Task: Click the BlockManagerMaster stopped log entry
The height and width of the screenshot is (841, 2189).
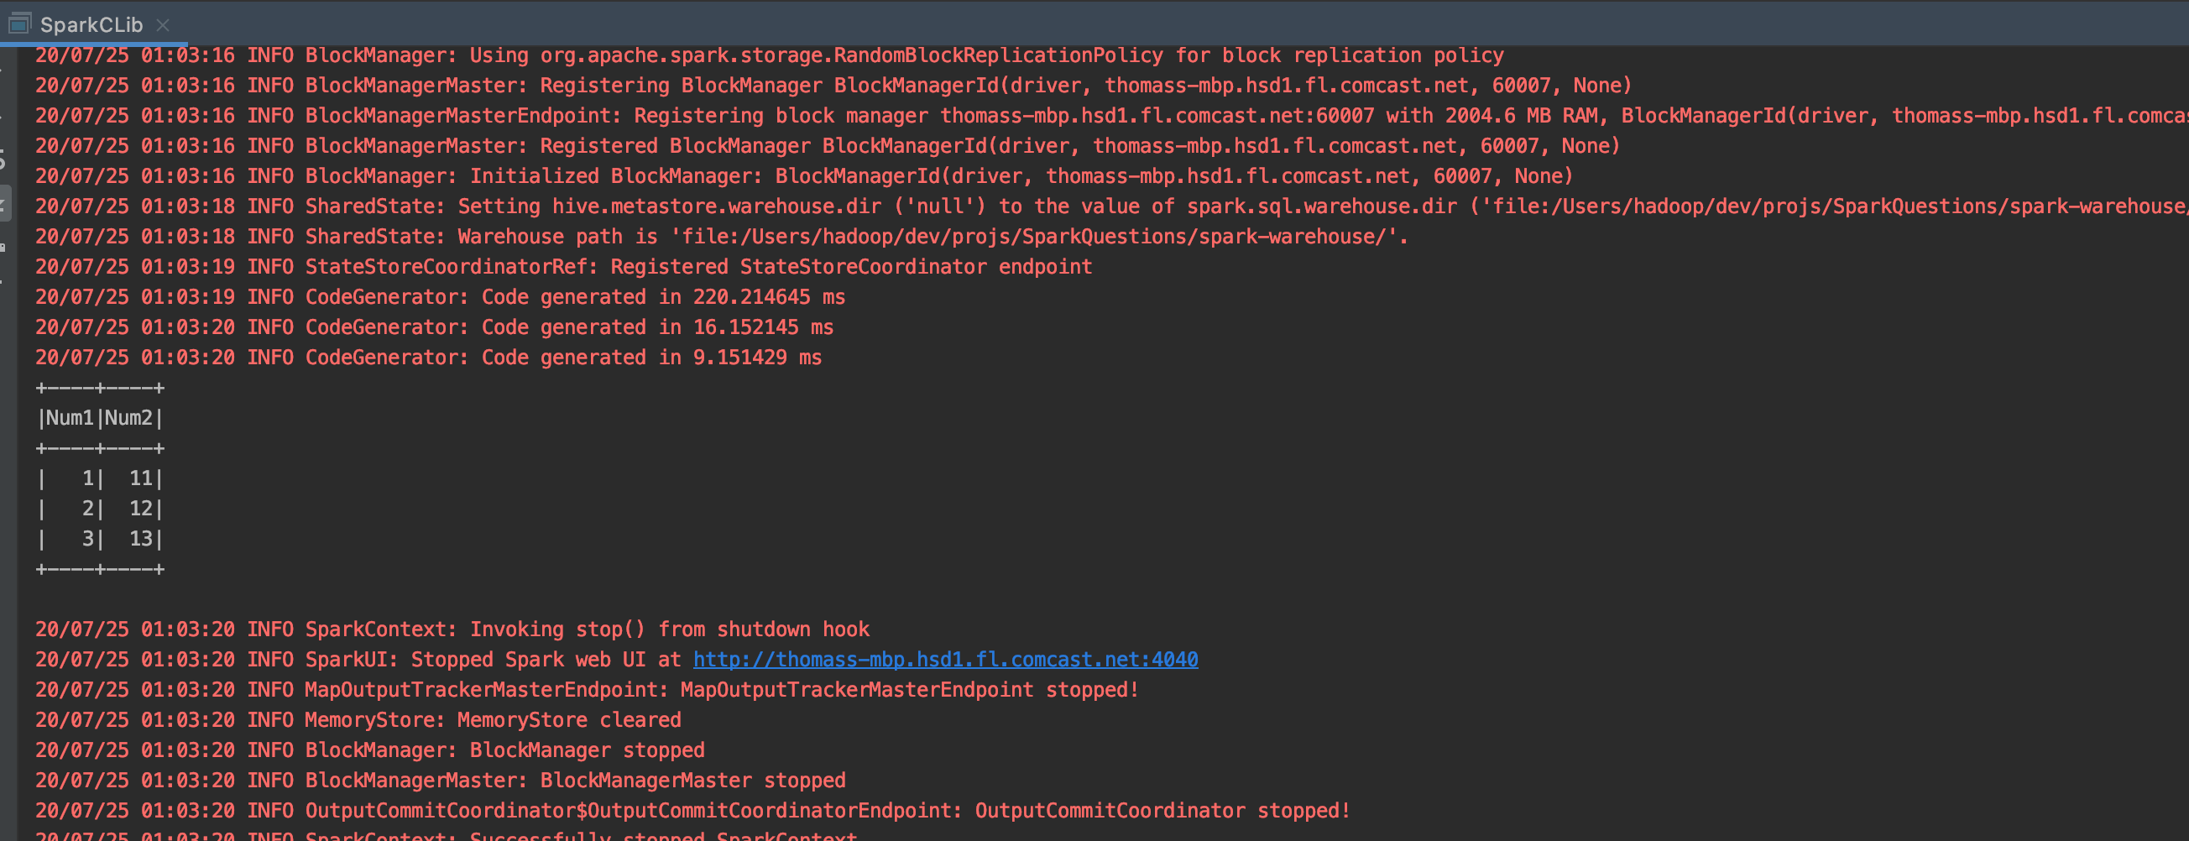Action: click(x=440, y=780)
